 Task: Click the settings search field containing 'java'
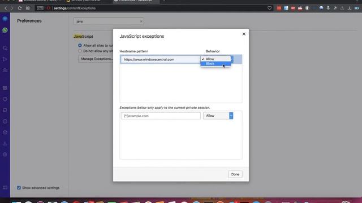click(x=109, y=21)
